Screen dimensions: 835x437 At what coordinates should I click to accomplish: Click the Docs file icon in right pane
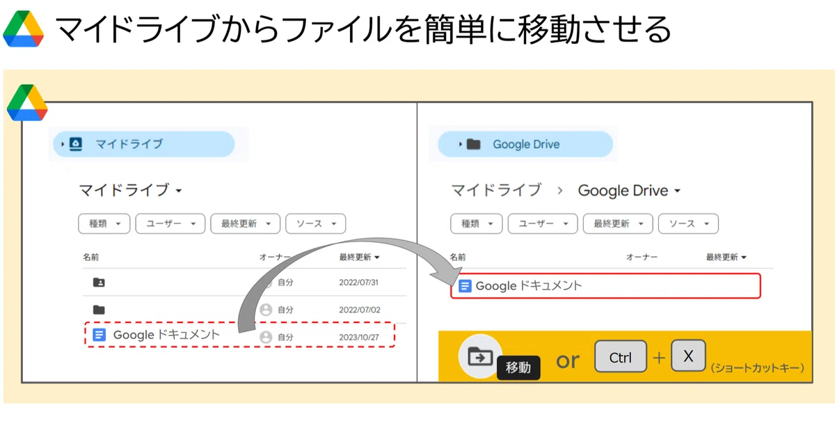466,286
